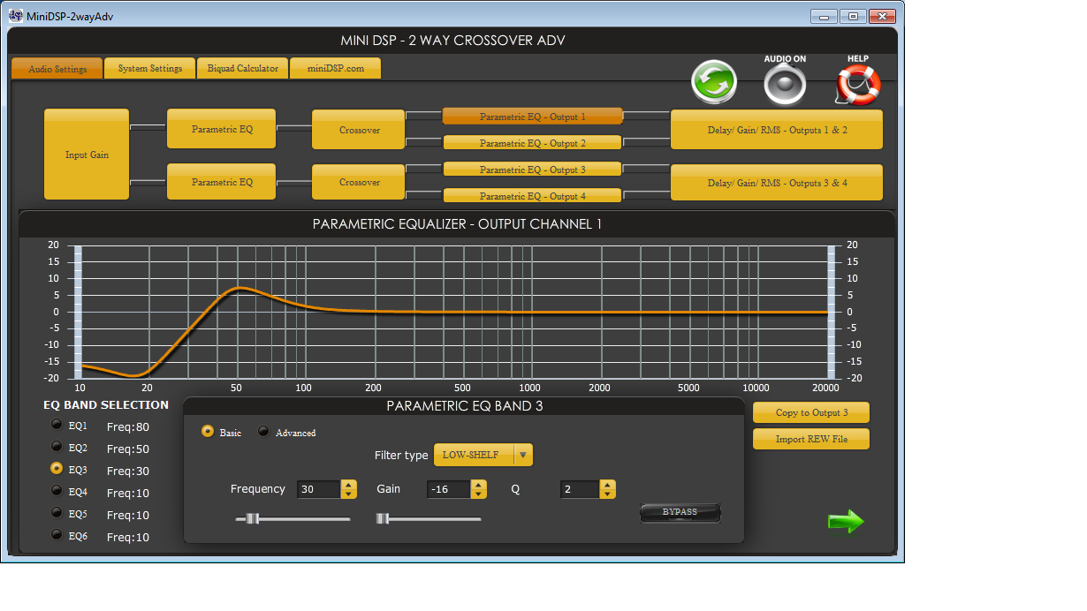Click the Frequency slider handle
The width and height of the screenshot is (1087, 611).
253,518
